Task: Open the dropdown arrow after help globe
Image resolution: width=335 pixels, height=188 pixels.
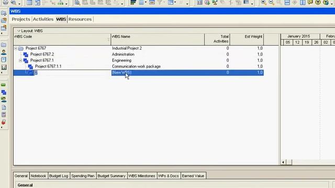Action: (331, 4)
